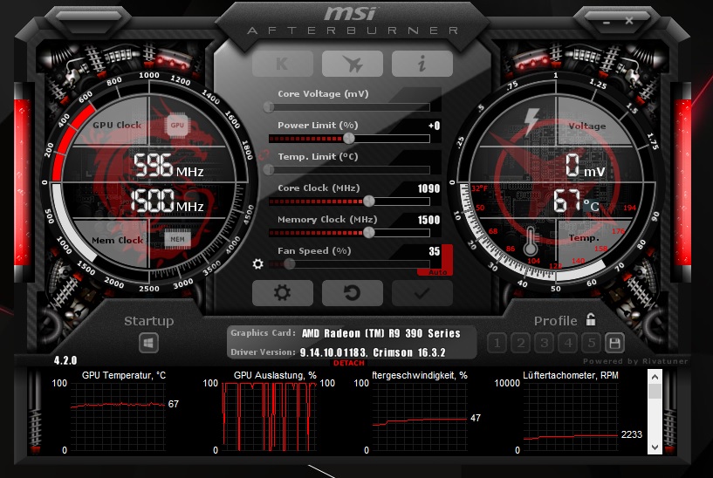The image size is (713, 478).
Task: Click the thermometer temperature icon
Action: pos(531,242)
